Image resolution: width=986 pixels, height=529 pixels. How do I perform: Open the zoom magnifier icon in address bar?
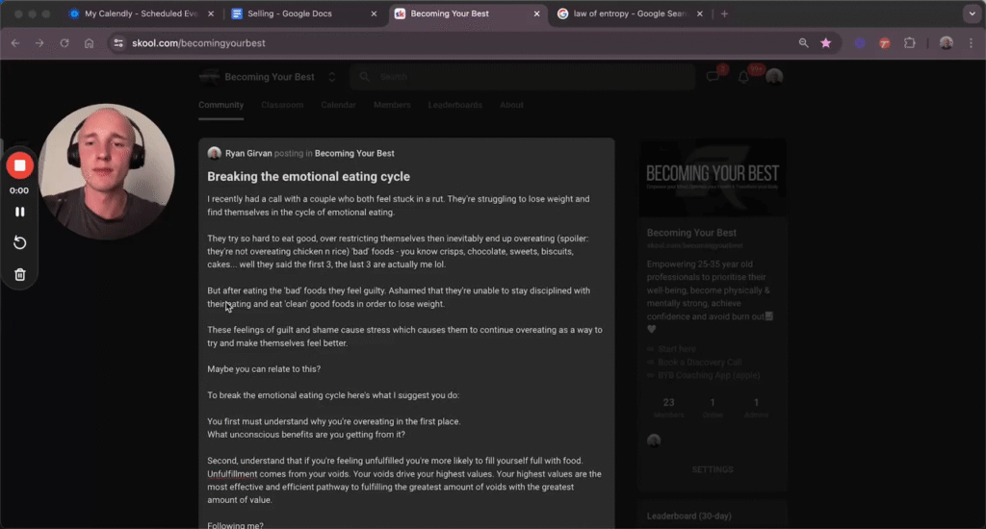click(803, 43)
